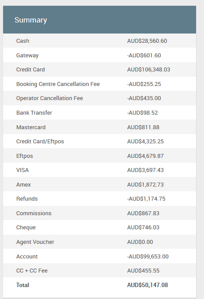Click the Commissions amount AUD$867.83
This screenshot has height=299, width=204.
143,213
